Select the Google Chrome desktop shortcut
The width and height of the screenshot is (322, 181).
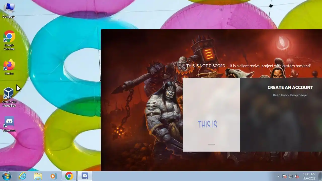pyautogui.click(x=9, y=40)
